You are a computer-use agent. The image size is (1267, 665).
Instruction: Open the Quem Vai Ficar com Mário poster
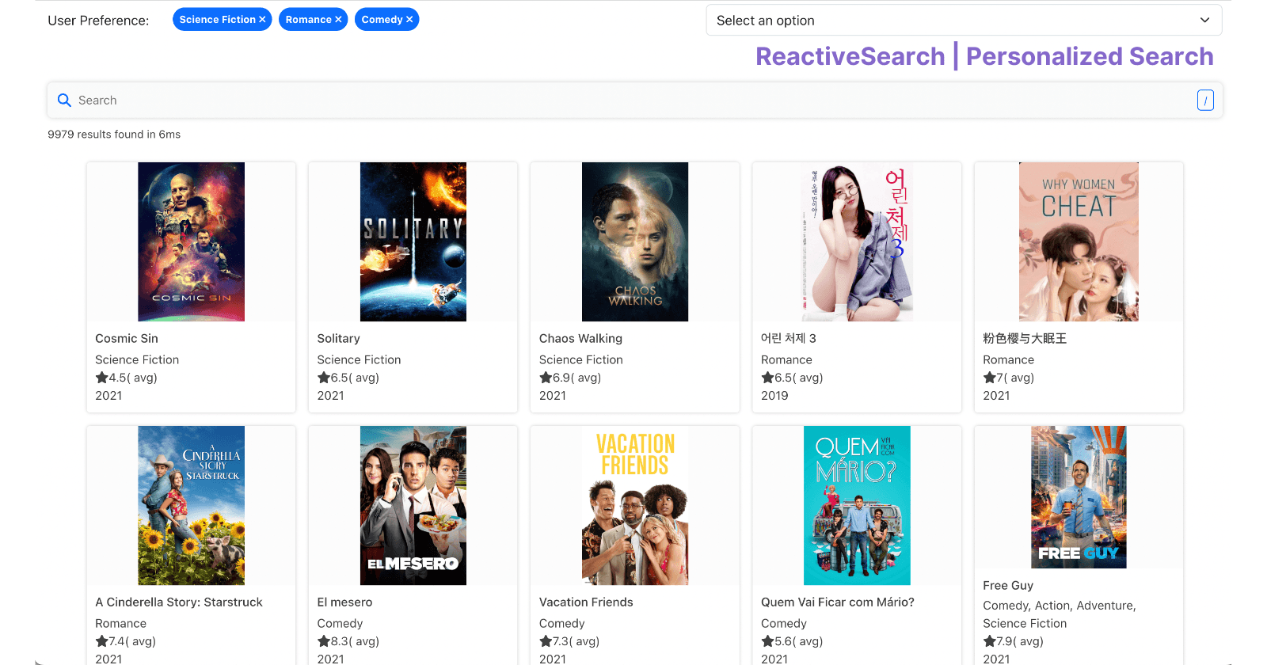pos(857,505)
